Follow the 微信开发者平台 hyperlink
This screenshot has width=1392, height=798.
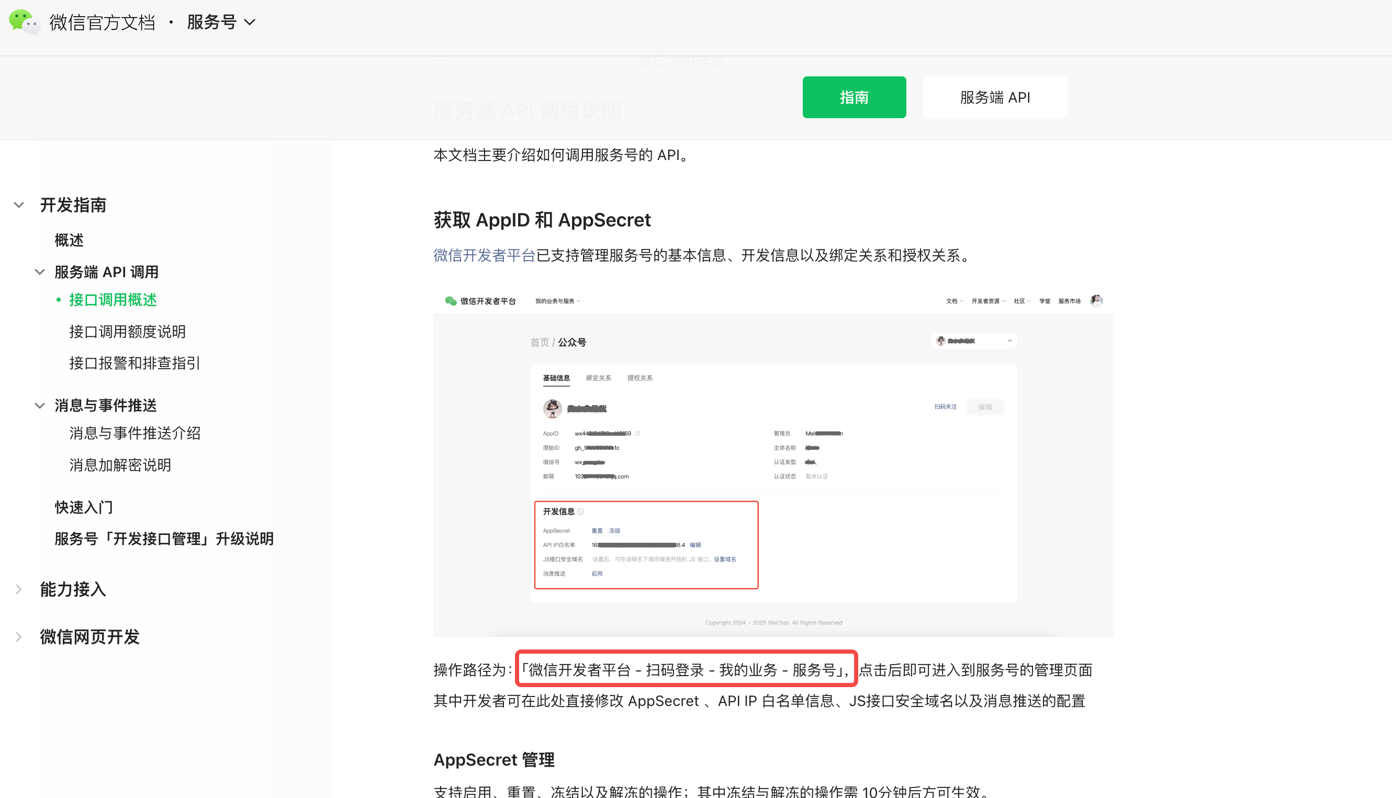point(484,255)
